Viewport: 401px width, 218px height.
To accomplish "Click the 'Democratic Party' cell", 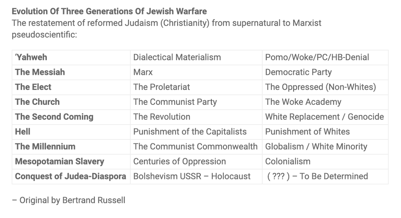I will click(x=298, y=72).
